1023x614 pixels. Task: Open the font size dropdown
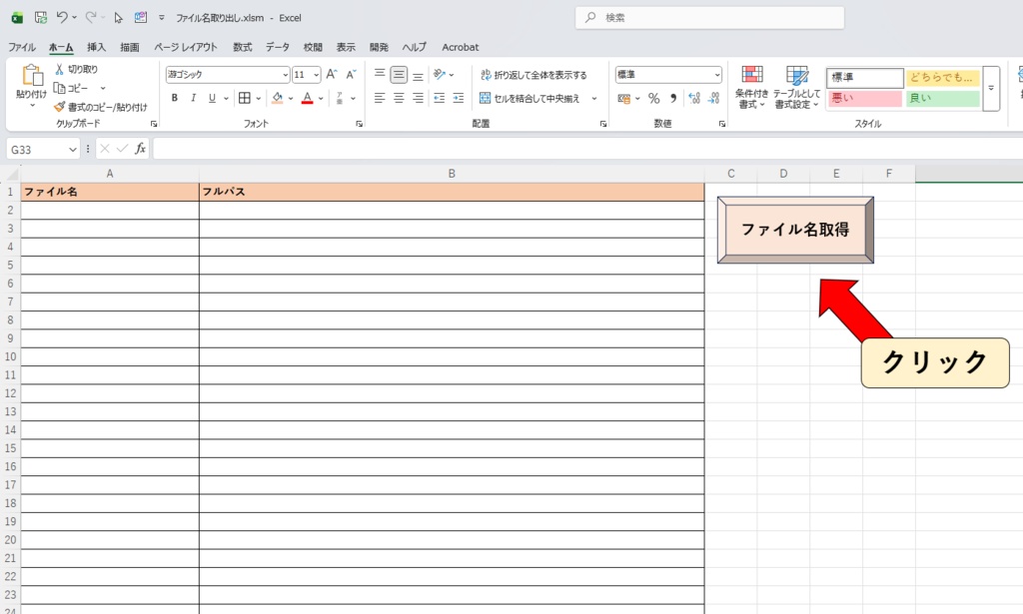[317, 75]
